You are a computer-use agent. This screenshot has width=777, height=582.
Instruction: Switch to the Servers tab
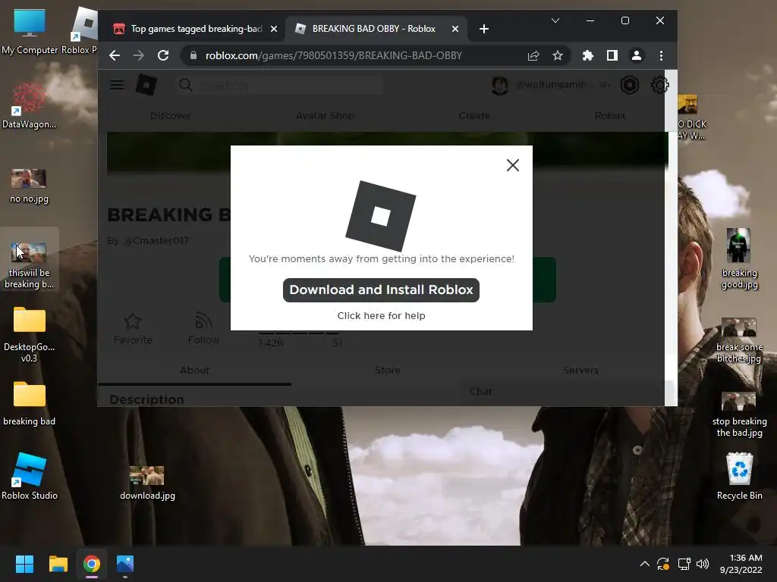click(x=580, y=370)
